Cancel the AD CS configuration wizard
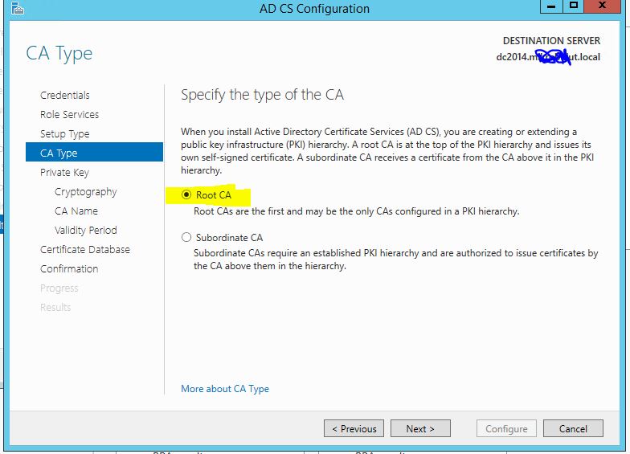Viewport: 630px width, 454px height. point(573,429)
